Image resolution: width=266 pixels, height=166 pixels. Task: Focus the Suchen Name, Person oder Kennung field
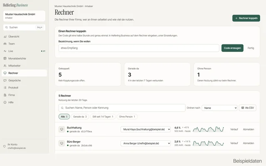coord(122,108)
